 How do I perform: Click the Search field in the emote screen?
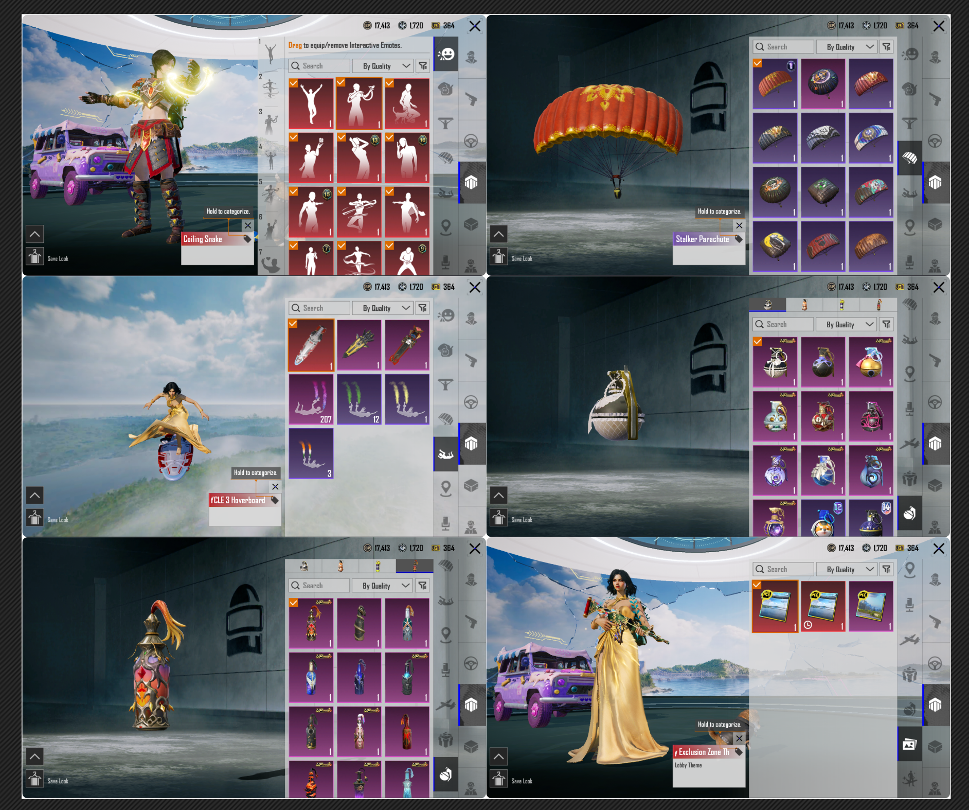click(319, 66)
